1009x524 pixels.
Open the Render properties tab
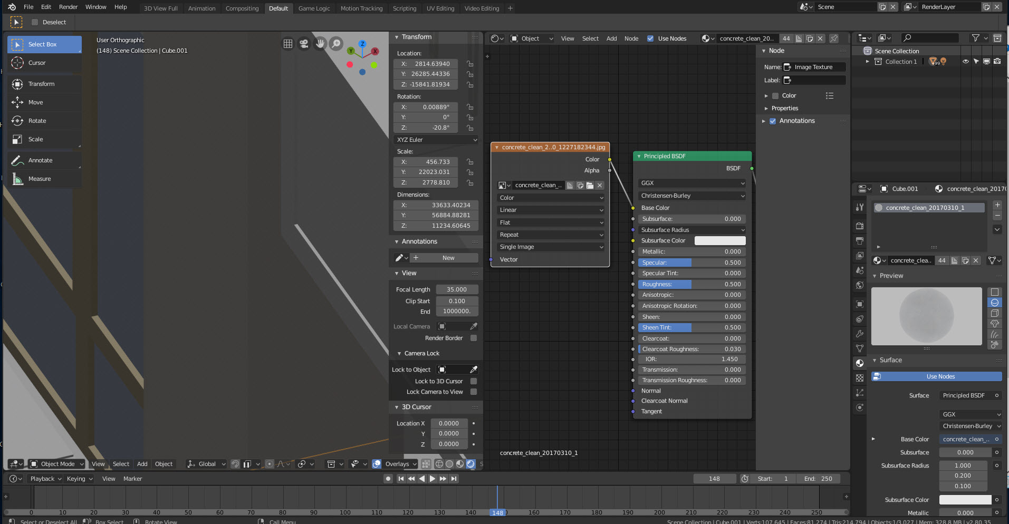pyautogui.click(x=859, y=226)
